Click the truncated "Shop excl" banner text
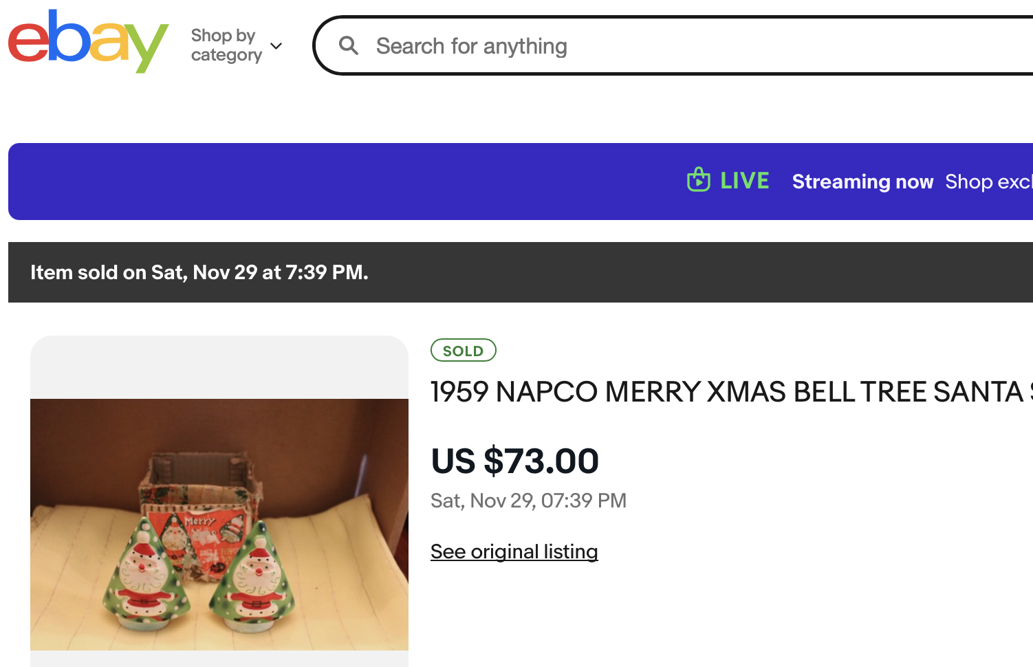Viewport: 1033px width, 667px height. [988, 182]
